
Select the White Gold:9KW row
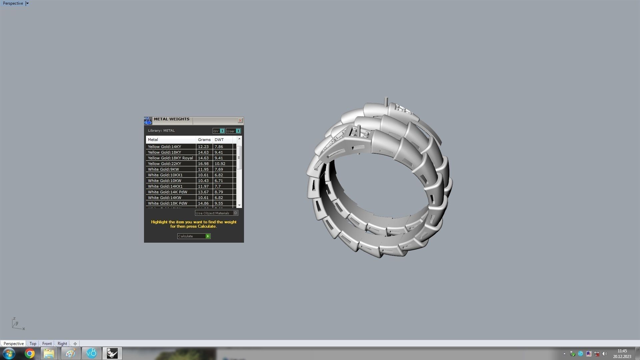191,169
